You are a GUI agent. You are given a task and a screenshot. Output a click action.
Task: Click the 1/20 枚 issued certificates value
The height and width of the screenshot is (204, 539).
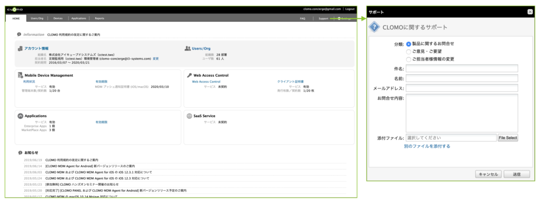308,90
